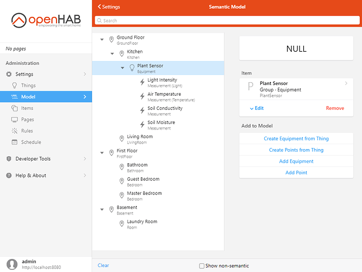Click Create Equipment from Thing
The image size is (362, 272).
[x=296, y=139]
